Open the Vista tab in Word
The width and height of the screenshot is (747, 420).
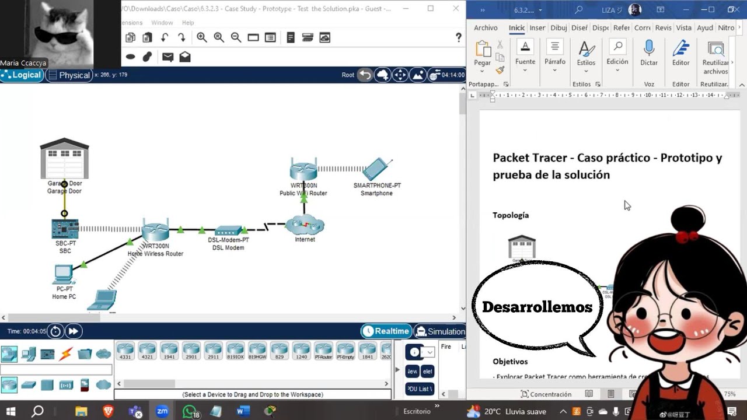(x=683, y=27)
